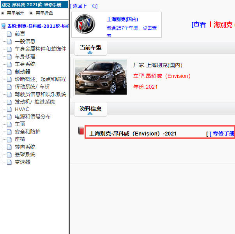
Task: Open 车身金属构件和装饰件 chapter
Action: click(41, 49)
